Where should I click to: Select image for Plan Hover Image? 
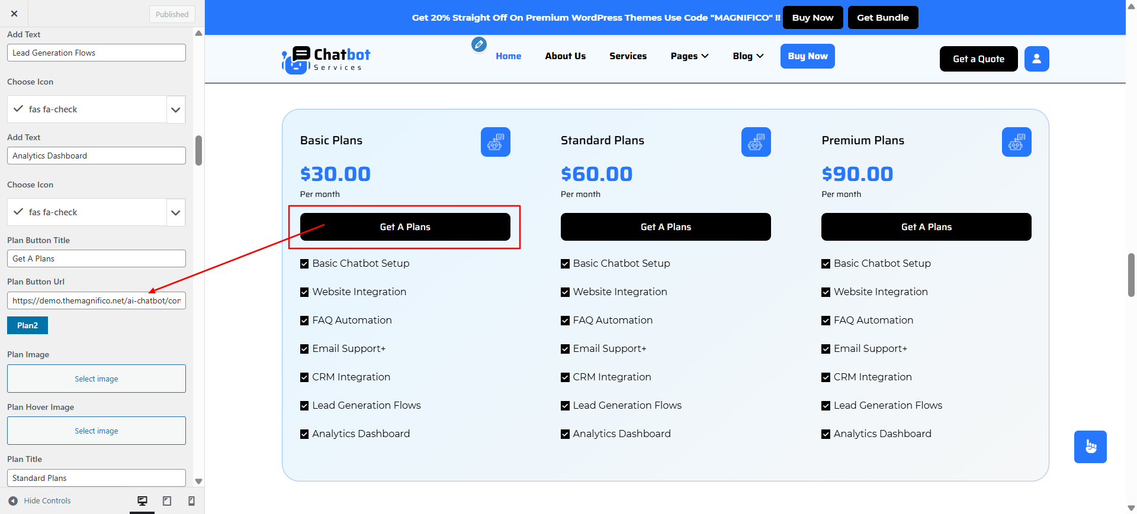97,431
